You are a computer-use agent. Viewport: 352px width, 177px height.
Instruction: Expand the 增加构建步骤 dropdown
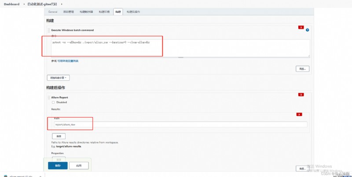click(58, 78)
